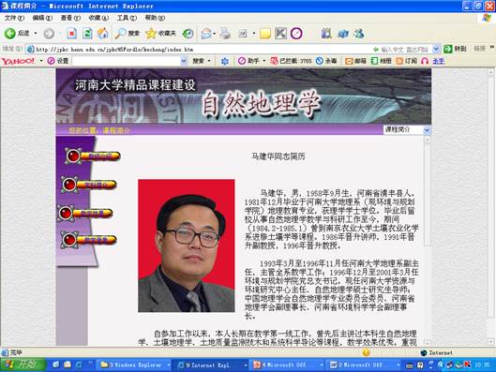Open the Back history dropdown arrow

(x=36, y=33)
